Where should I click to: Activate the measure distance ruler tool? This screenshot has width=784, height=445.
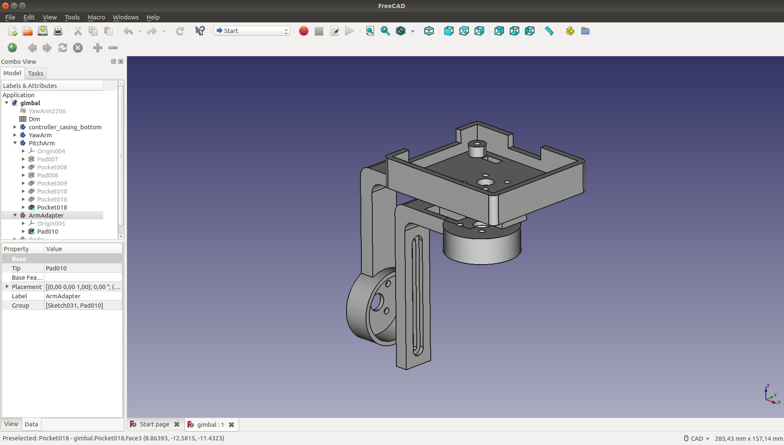coord(549,31)
